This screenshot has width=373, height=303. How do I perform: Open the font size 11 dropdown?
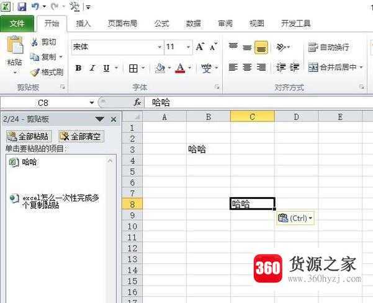(188, 47)
